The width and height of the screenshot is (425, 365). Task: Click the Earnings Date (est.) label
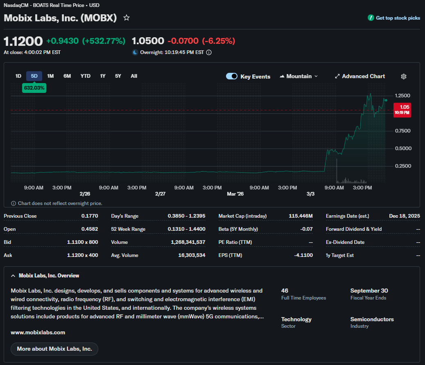click(348, 216)
